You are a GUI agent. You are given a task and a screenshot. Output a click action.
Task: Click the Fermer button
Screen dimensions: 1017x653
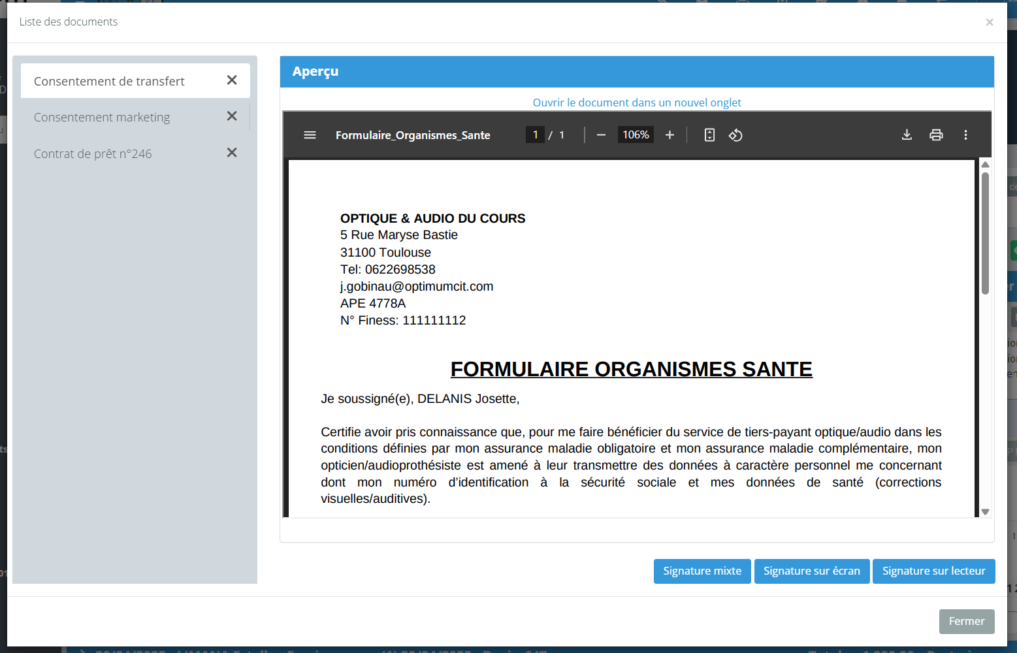point(967,622)
